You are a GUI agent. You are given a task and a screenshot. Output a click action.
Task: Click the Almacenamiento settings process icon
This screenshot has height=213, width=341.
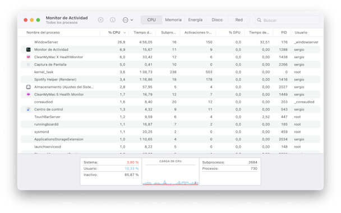[x=28, y=87]
